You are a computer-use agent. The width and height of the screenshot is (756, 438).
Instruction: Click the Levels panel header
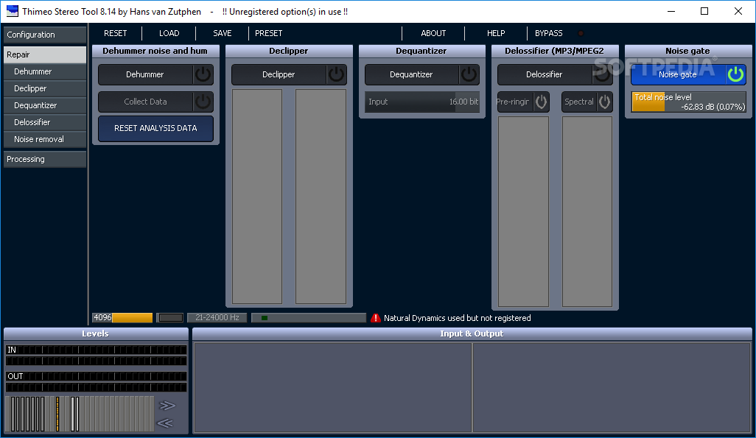pos(96,333)
